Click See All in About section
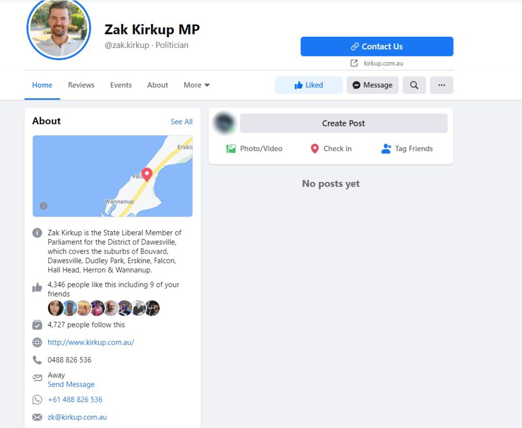Image resolution: width=522 pixels, height=428 pixels. coord(181,122)
